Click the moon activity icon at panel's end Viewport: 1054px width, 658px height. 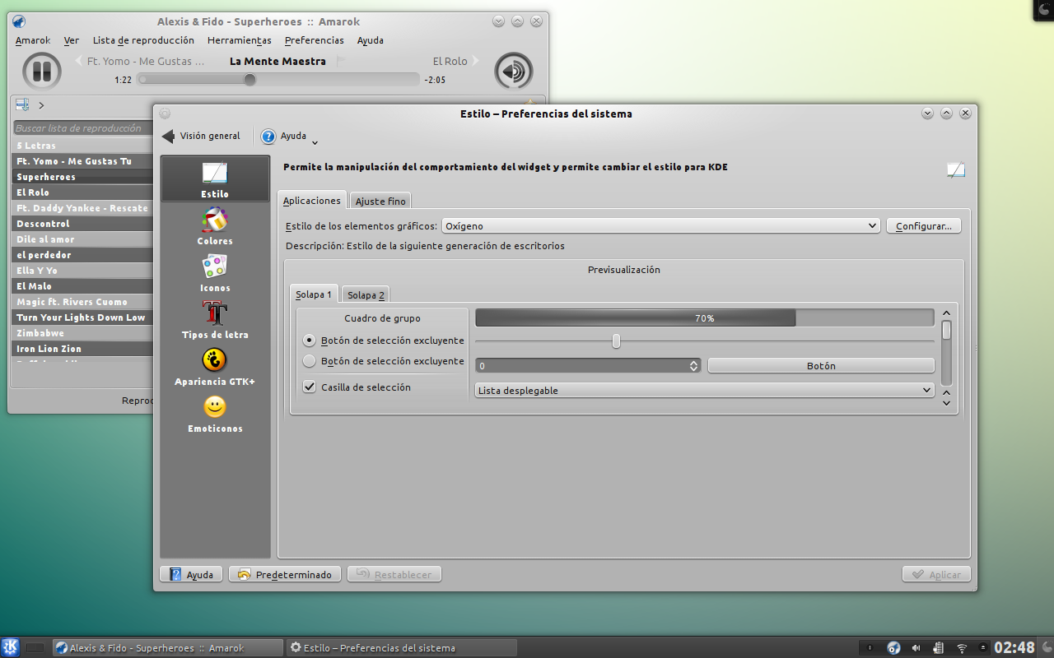pos(1047,648)
